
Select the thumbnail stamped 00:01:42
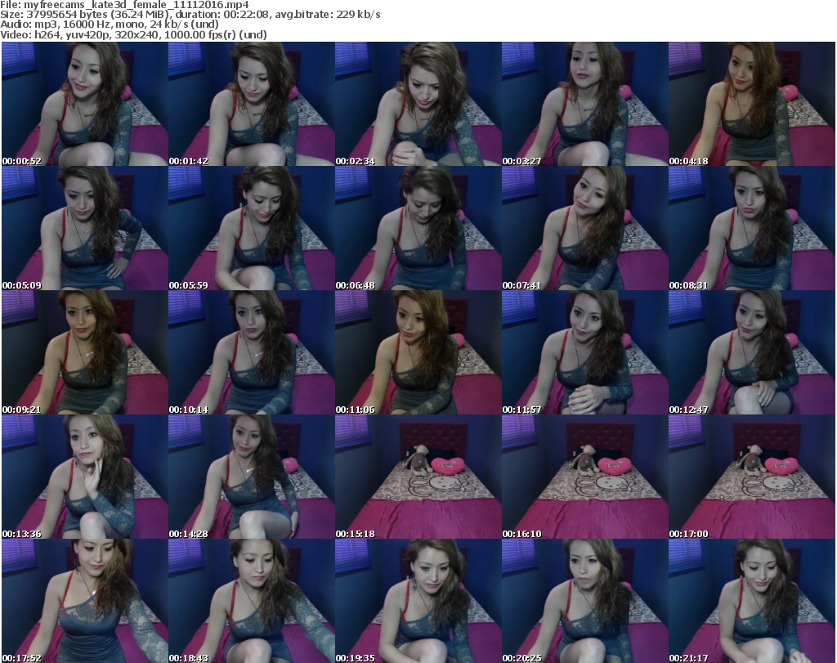[252, 104]
